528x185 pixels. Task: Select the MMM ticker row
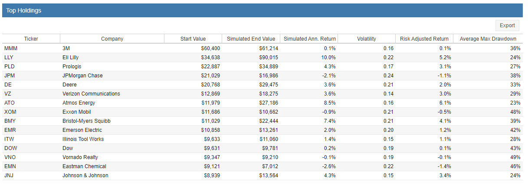(x=11, y=48)
